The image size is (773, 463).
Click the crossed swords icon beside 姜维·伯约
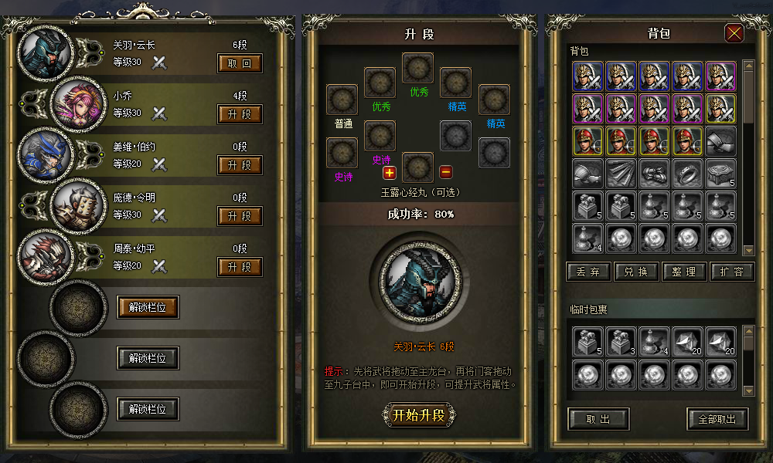coord(158,164)
